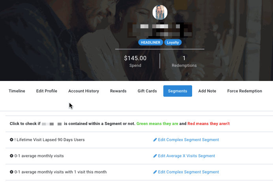Switch to the Edit Profile tab

(47, 91)
